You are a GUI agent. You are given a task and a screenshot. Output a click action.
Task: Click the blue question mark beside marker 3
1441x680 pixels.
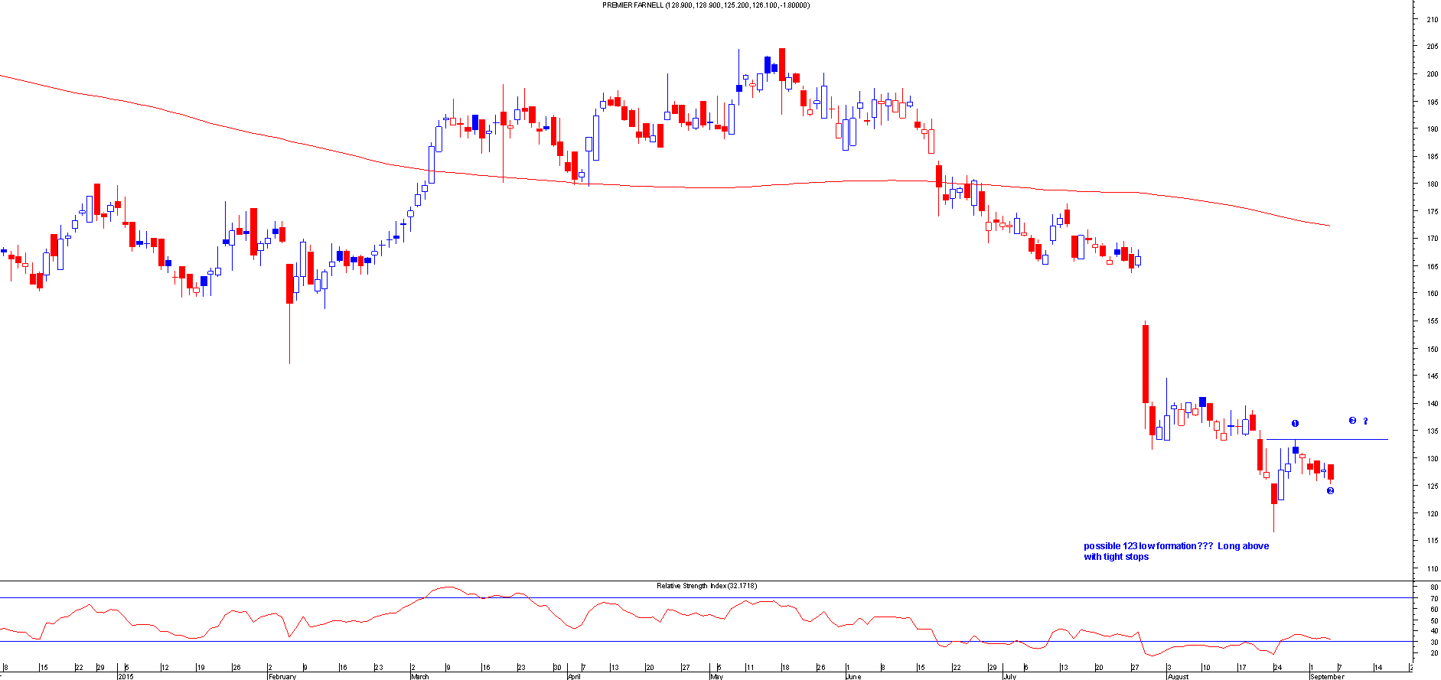1365,421
